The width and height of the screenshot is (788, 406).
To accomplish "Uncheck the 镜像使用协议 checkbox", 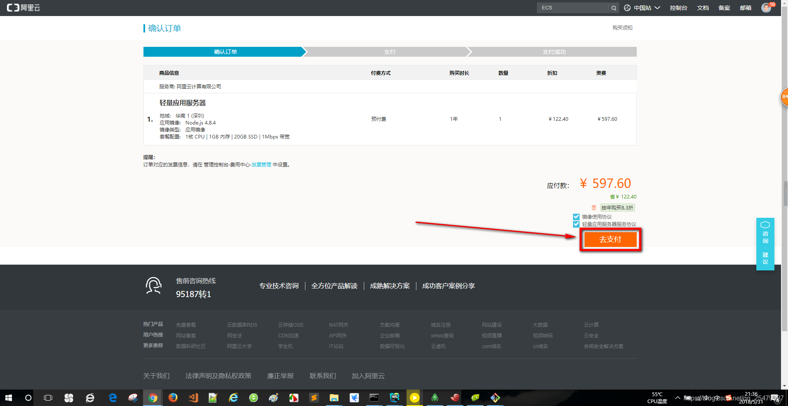I will (576, 217).
